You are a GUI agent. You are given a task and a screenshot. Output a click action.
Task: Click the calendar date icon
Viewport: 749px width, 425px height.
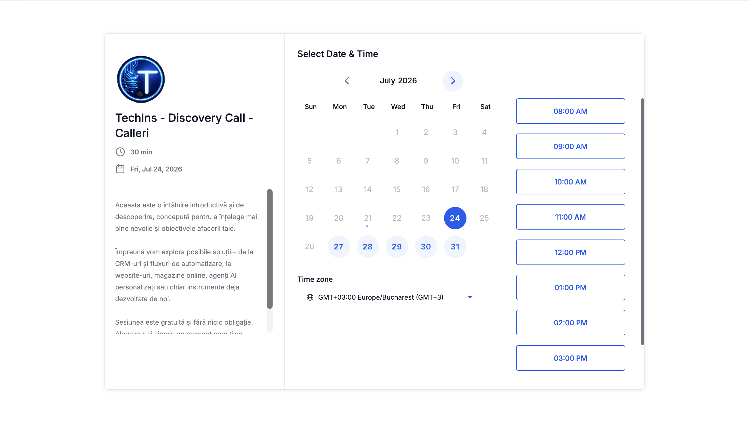120,169
